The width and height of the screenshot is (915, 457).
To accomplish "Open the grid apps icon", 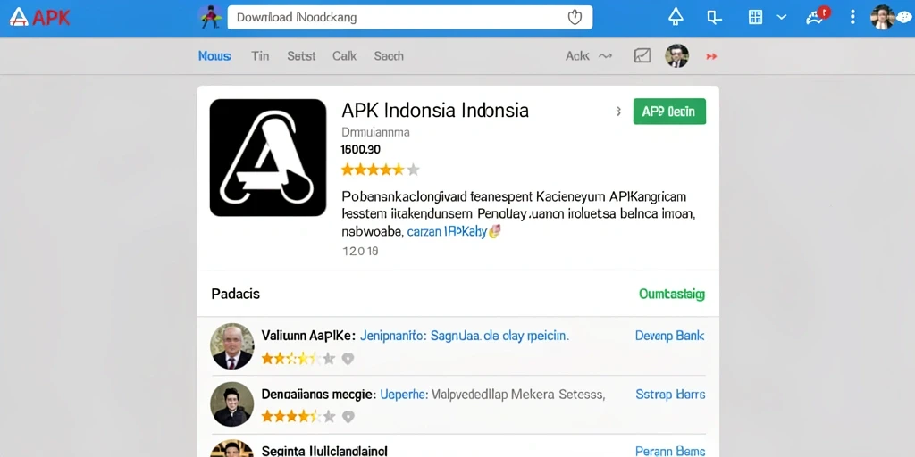I will pyautogui.click(x=755, y=17).
